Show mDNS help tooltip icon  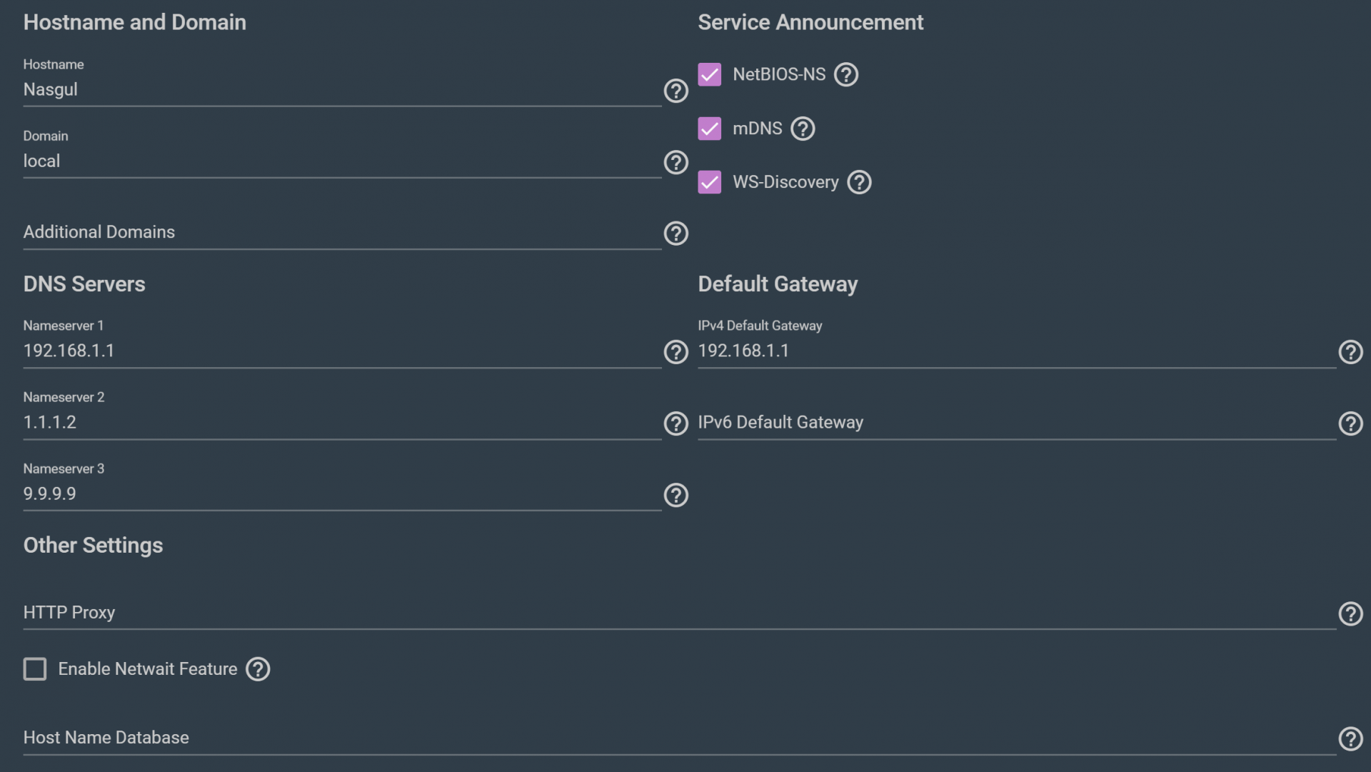[803, 129]
